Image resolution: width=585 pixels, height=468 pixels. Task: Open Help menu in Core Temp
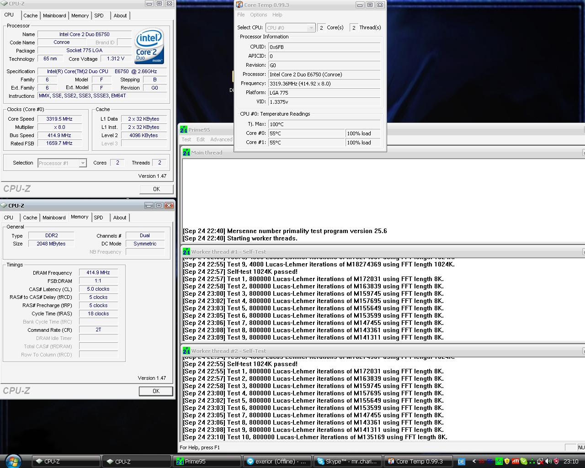click(x=277, y=15)
